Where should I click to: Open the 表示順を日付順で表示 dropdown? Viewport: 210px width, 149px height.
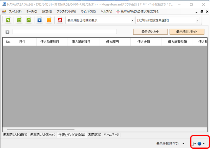(x=132, y=20)
